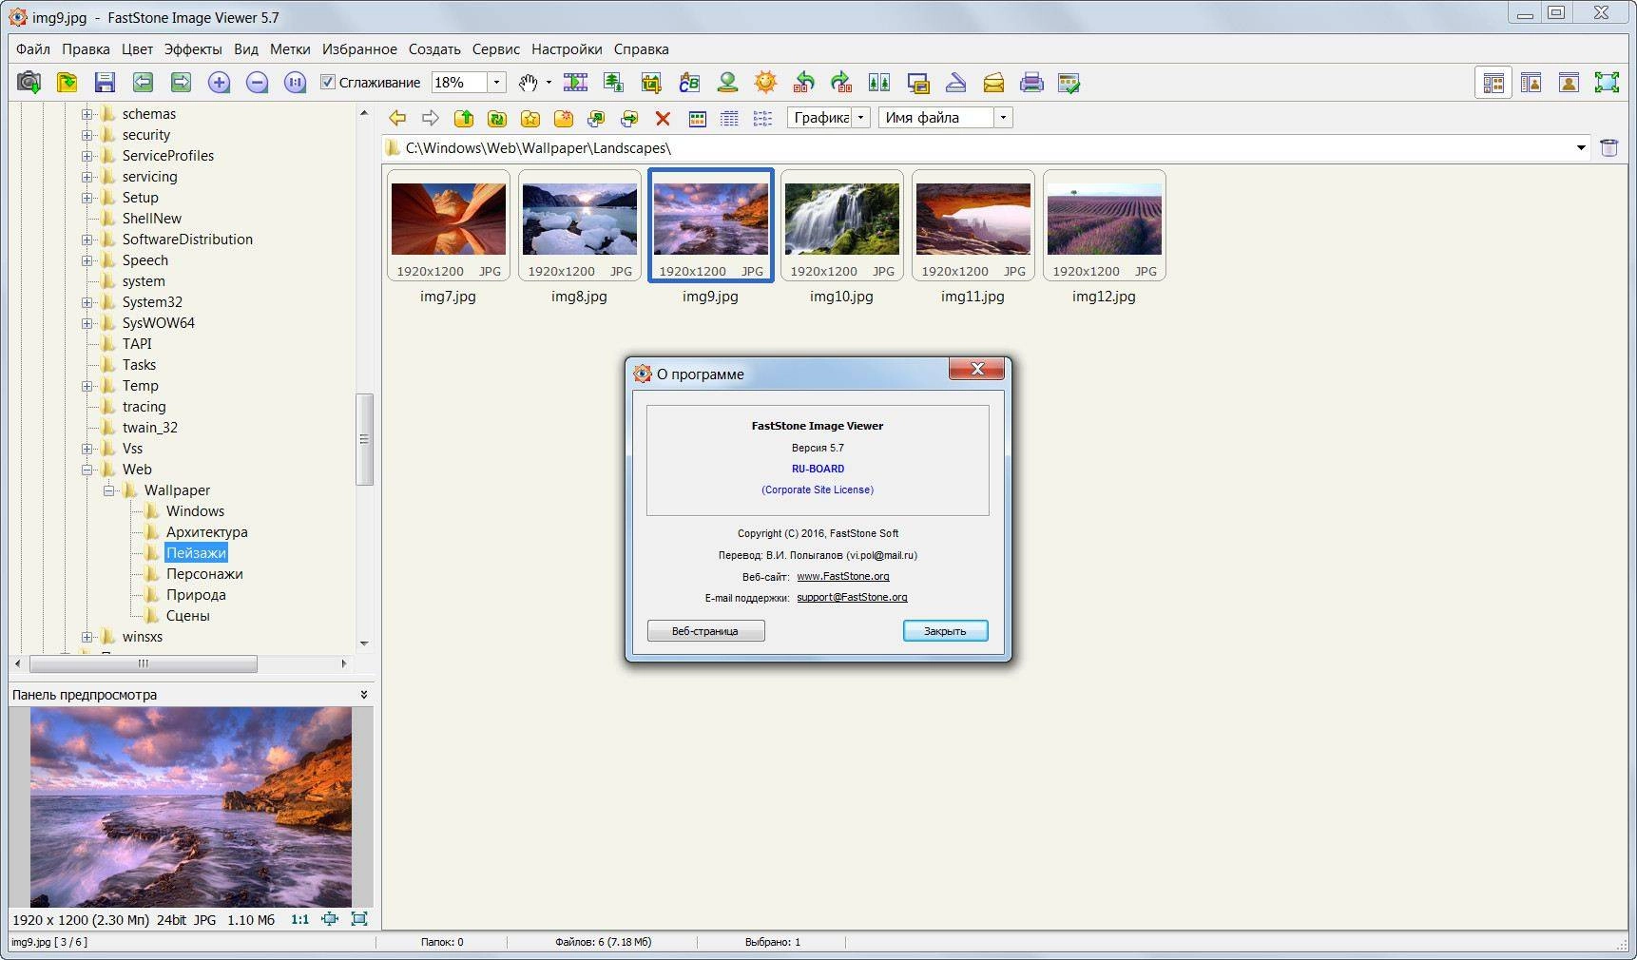Collapse the Web folder in tree
1637x960 pixels.
87,470
